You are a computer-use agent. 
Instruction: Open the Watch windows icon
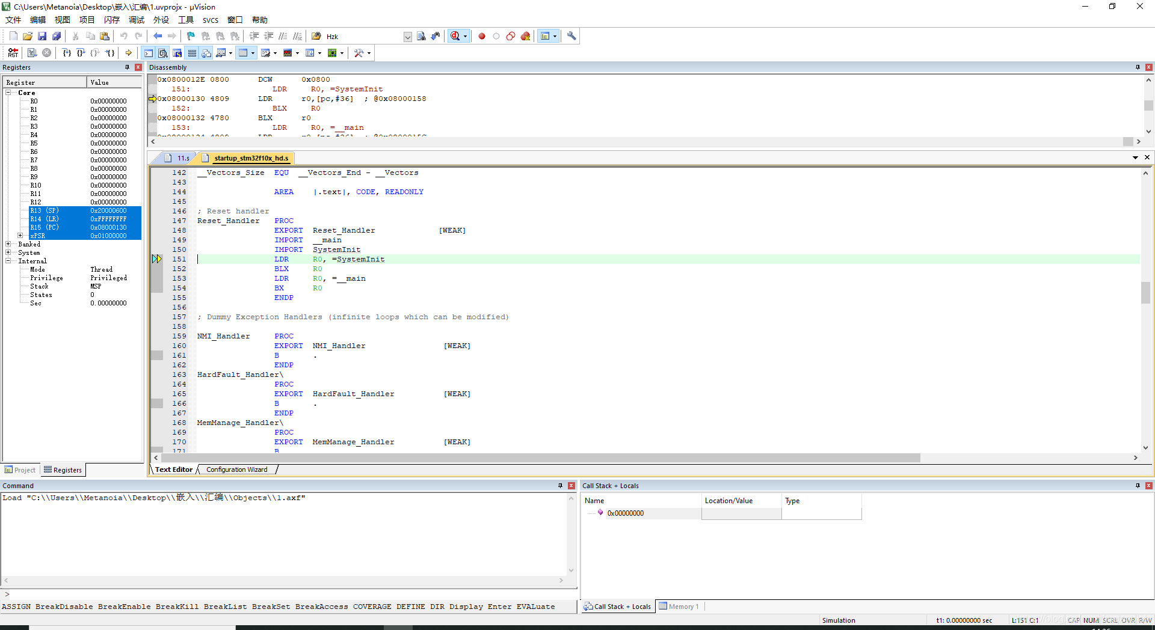pos(221,53)
